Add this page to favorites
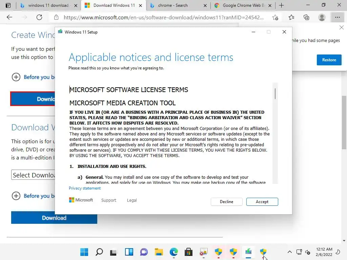Image resolution: width=347 pixels, height=260 pixels. point(275,17)
